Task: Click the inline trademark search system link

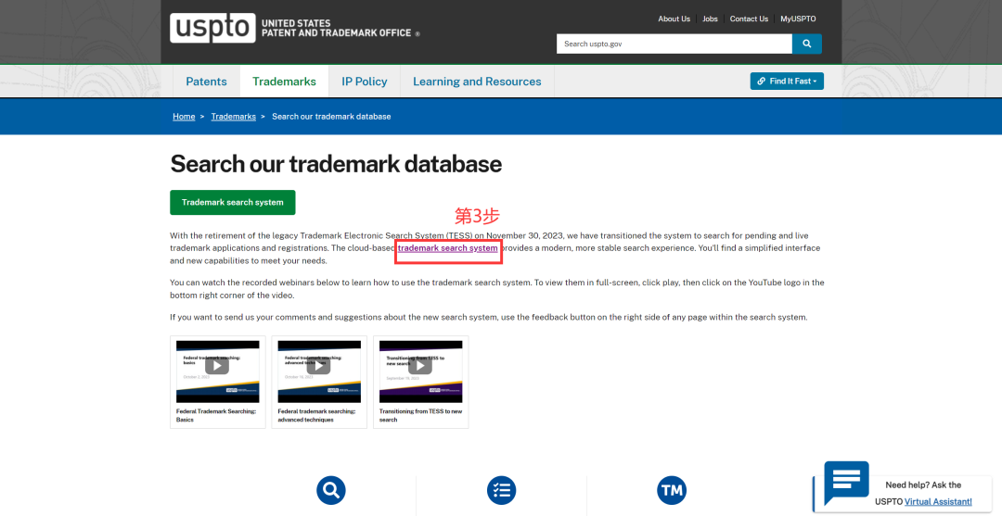Action: tap(448, 248)
